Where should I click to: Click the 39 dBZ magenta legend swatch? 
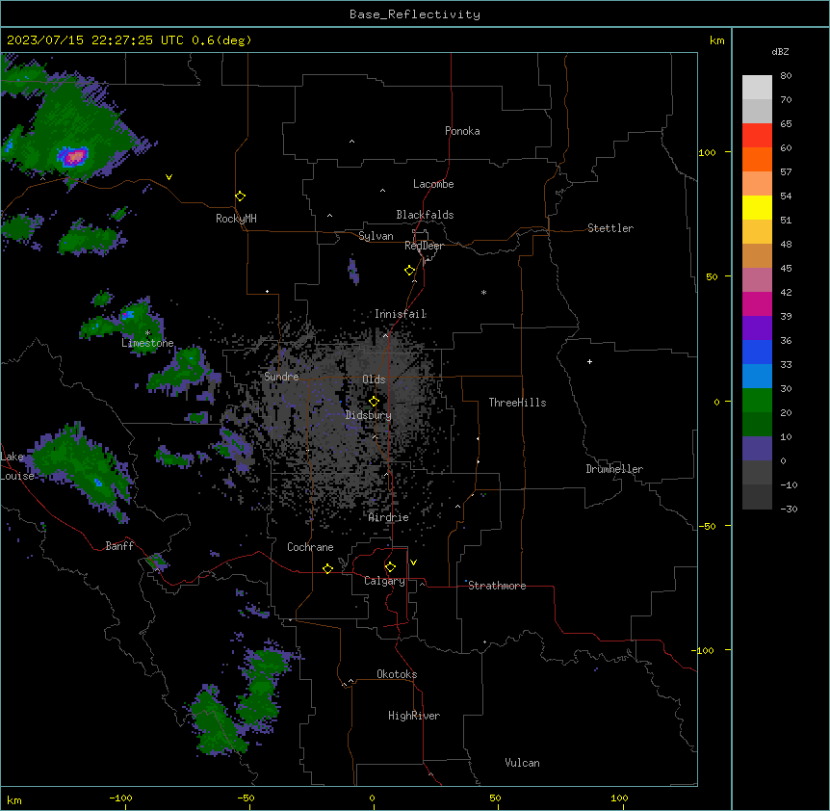point(757,303)
